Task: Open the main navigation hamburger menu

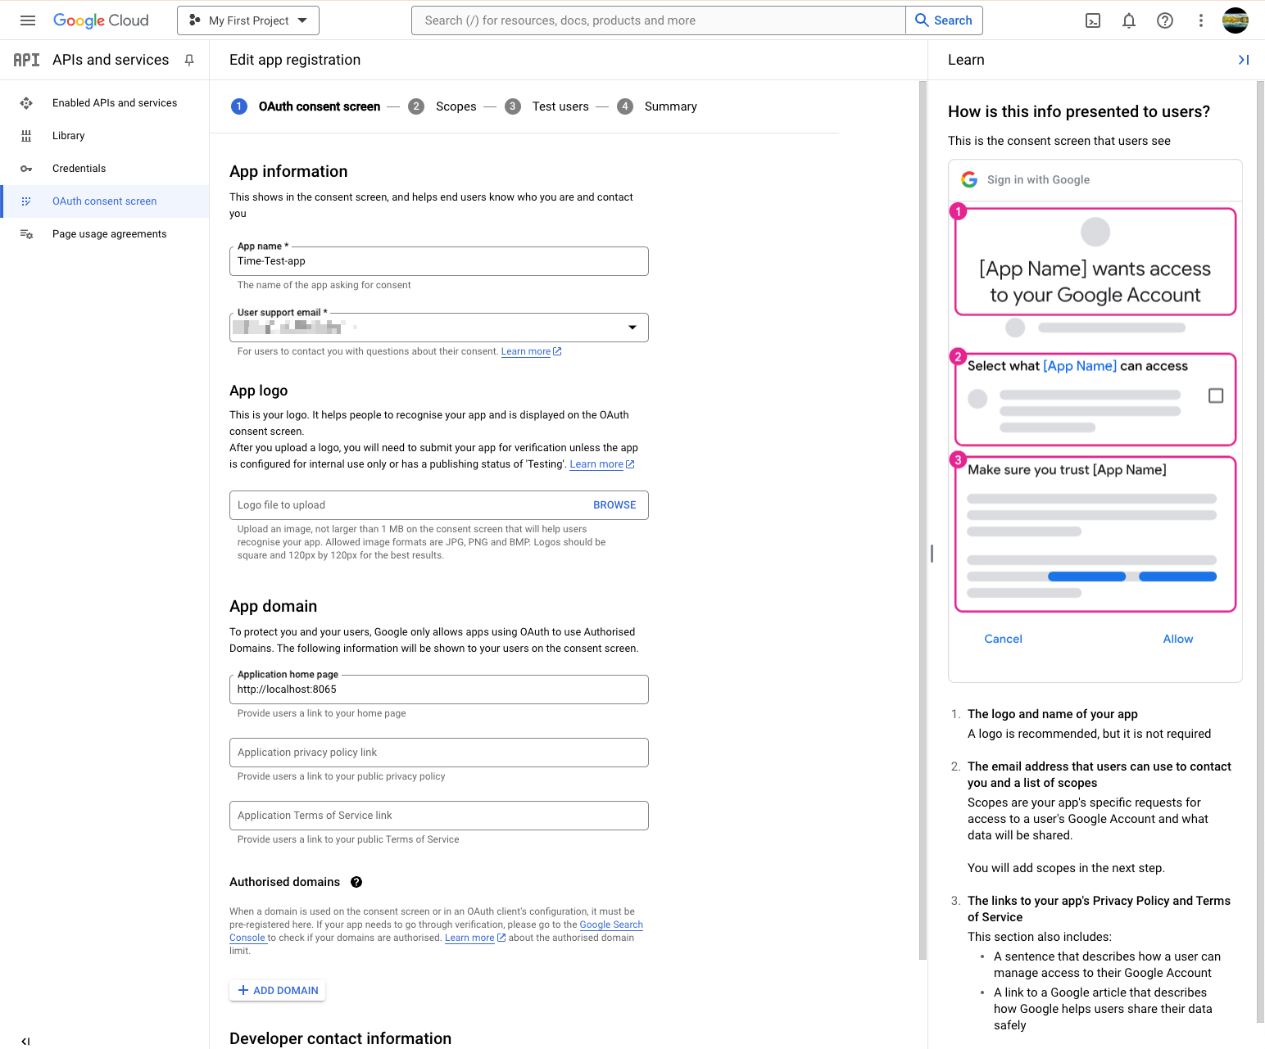Action: (28, 20)
